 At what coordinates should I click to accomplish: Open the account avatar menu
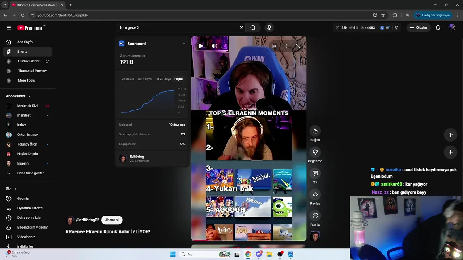[x=451, y=28]
